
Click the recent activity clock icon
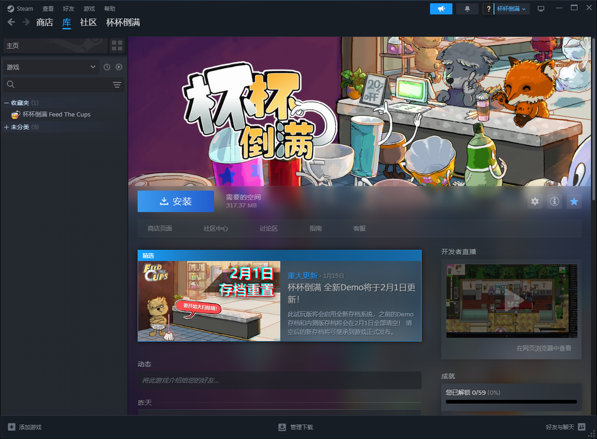point(107,67)
